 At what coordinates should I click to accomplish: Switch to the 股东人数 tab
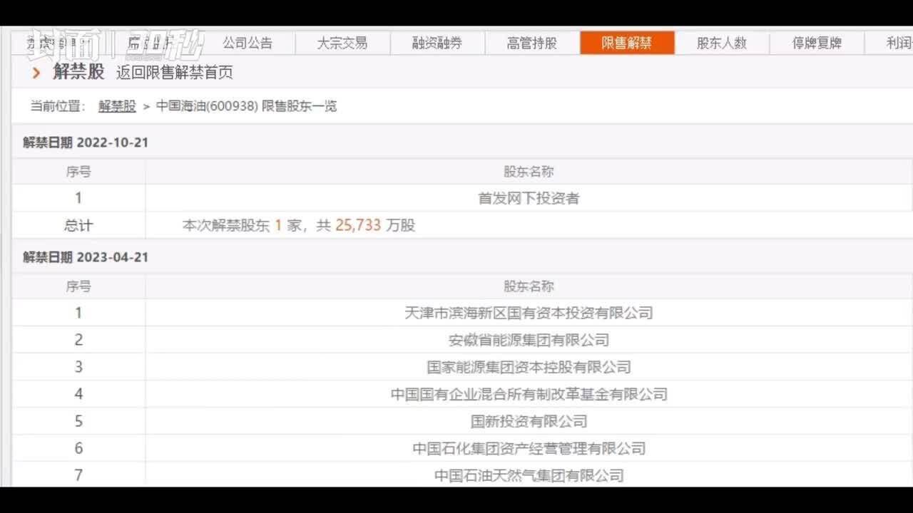click(x=722, y=43)
